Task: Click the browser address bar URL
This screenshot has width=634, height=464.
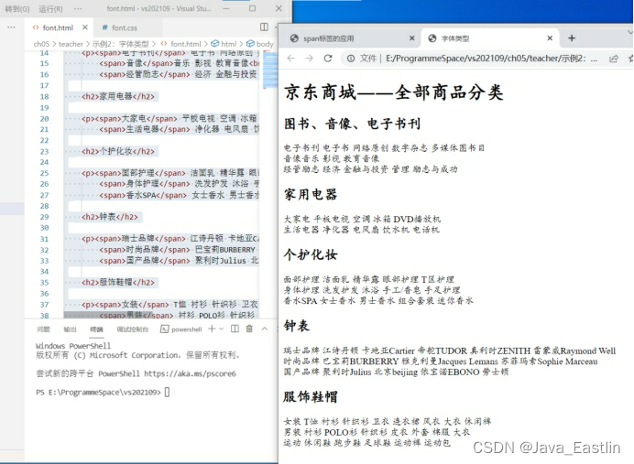Action: 489,59
